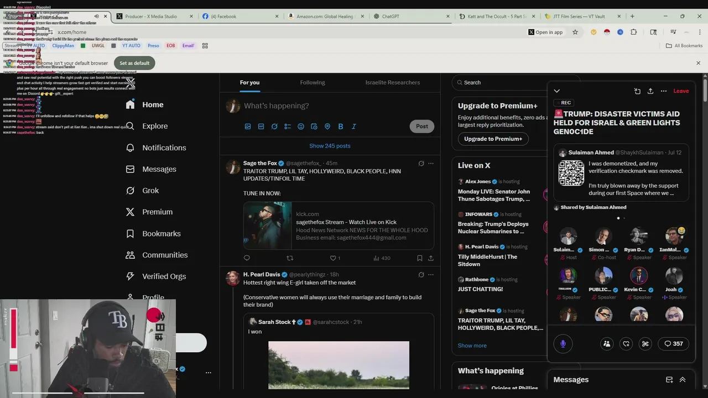708x398 pixels.
Task: Click the Post button
Action: pos(422,127)
